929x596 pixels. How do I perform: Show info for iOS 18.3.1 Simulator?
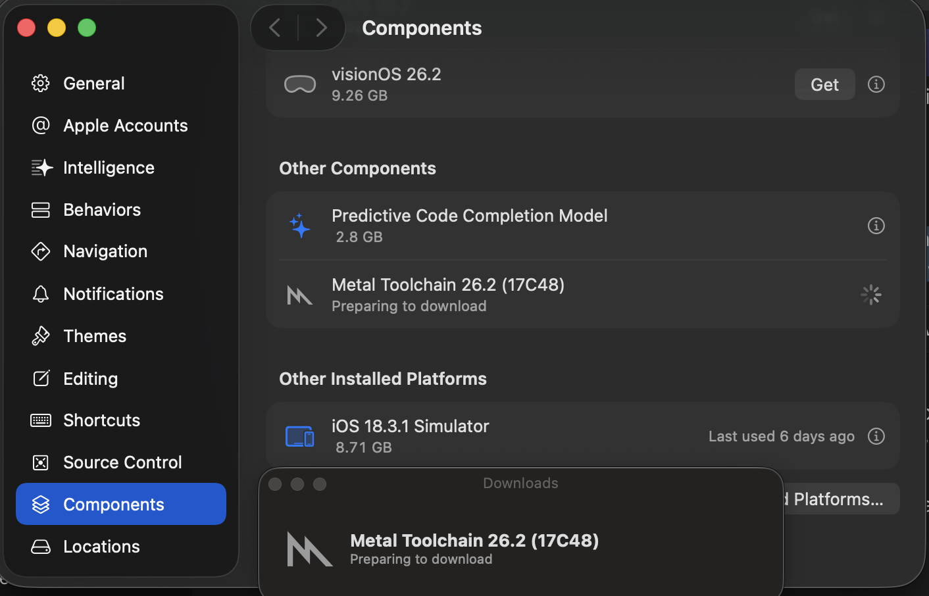(876, 436)
